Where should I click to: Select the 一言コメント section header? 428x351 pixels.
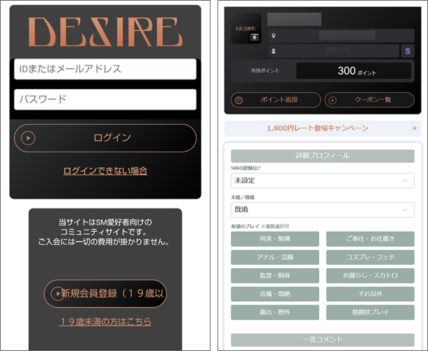point(322,340)
